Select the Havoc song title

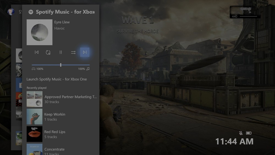coord(59,28)
